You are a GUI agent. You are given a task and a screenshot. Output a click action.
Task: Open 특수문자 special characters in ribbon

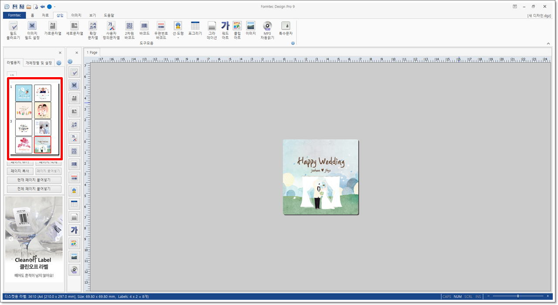point(286,28)
